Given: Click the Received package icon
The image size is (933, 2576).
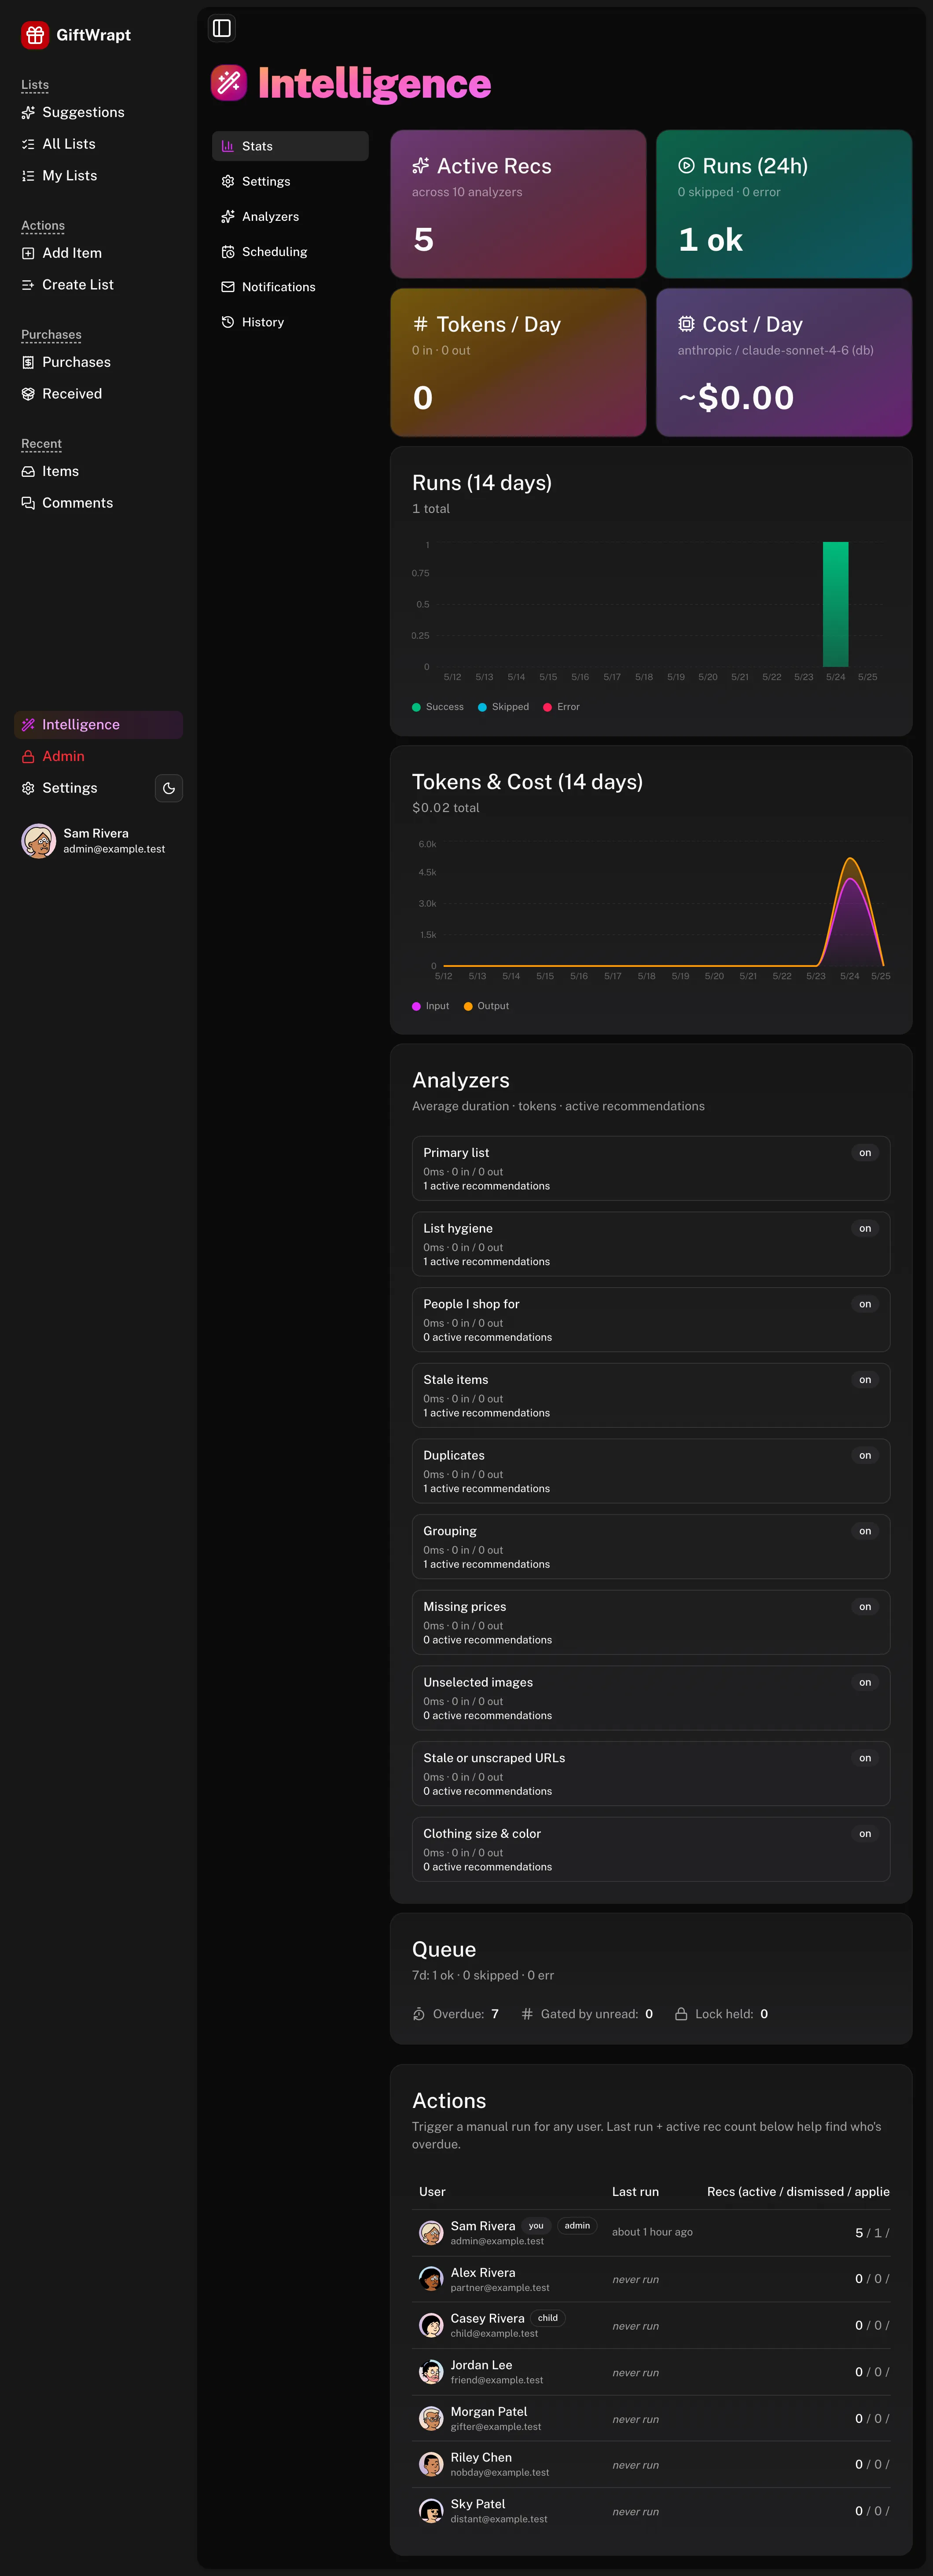Looking at the screenshot, I should pos(28,394).
